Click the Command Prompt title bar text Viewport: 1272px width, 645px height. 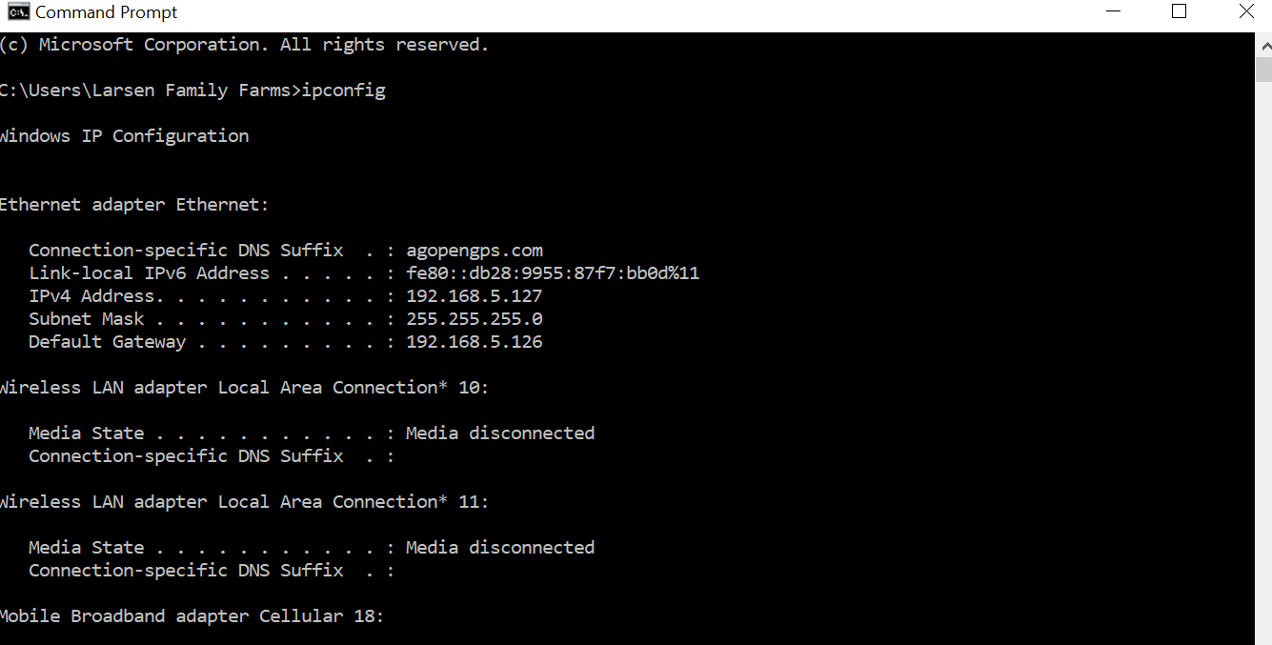pos(107,12)
